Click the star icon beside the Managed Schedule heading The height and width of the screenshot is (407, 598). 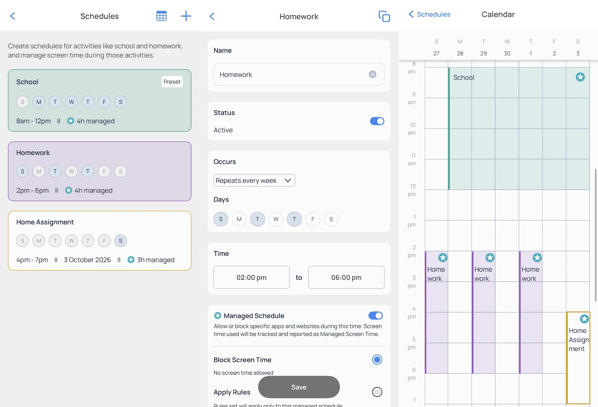coord(218,315)
